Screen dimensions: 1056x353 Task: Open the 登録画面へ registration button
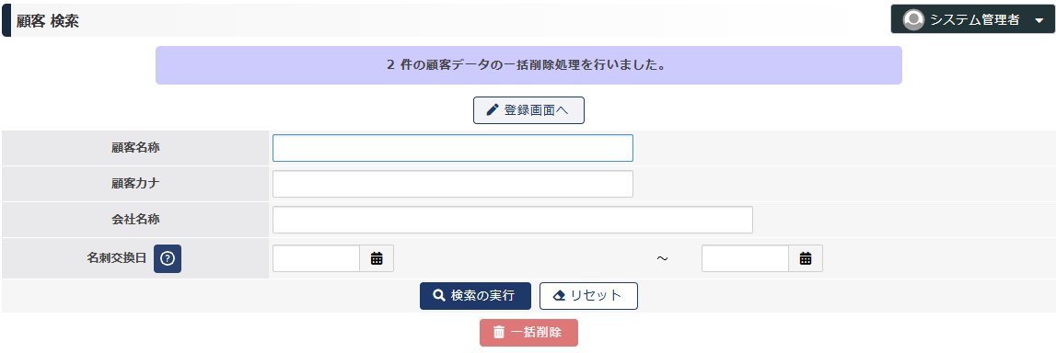tap(528, 110)
